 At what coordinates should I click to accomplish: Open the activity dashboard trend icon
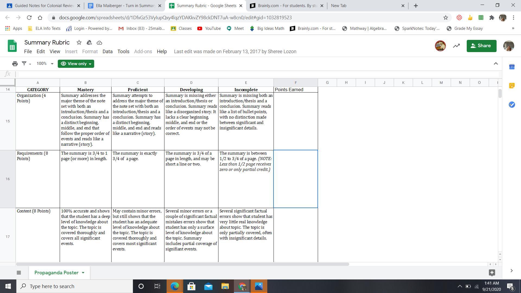click(x=456, y=46)
